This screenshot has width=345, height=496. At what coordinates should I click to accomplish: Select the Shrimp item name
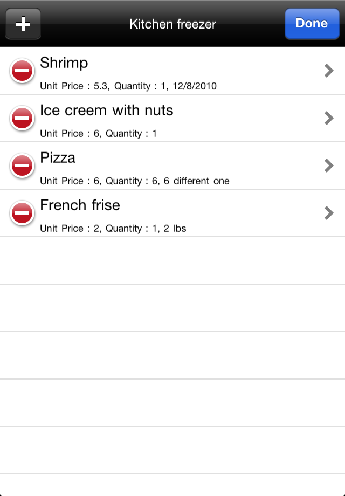coord(64,63)
